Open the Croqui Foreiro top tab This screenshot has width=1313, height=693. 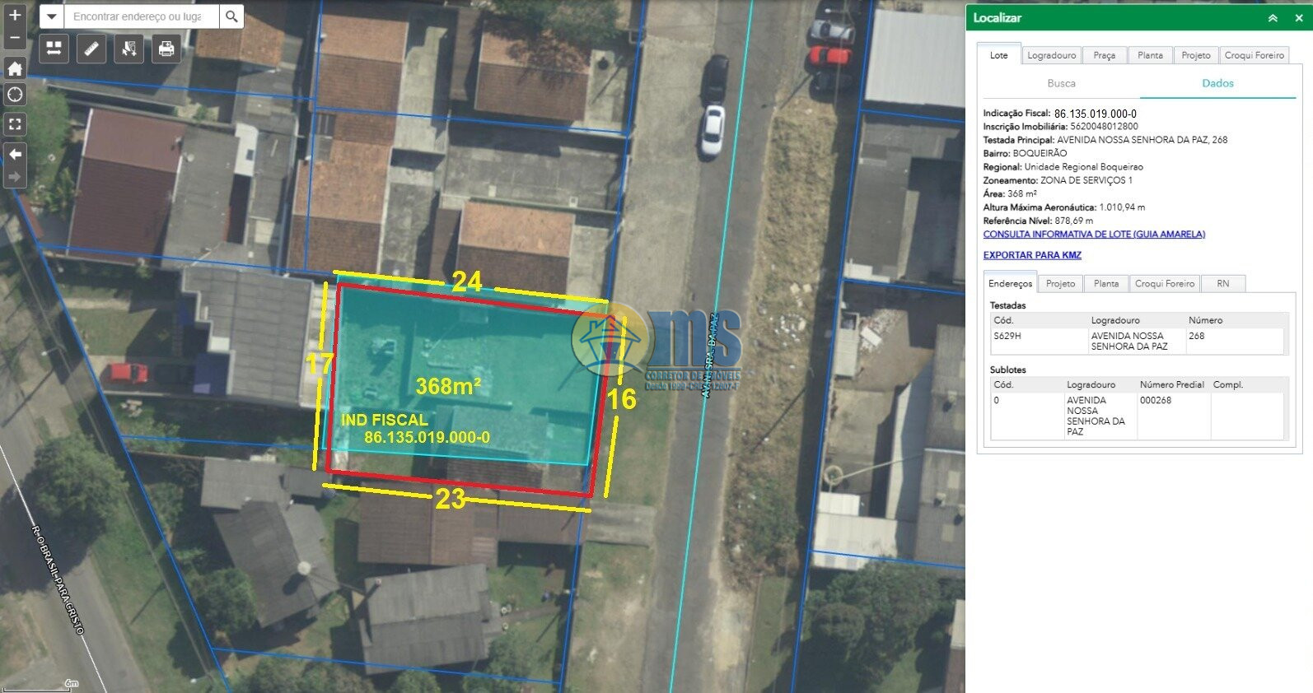[1254, 55]
